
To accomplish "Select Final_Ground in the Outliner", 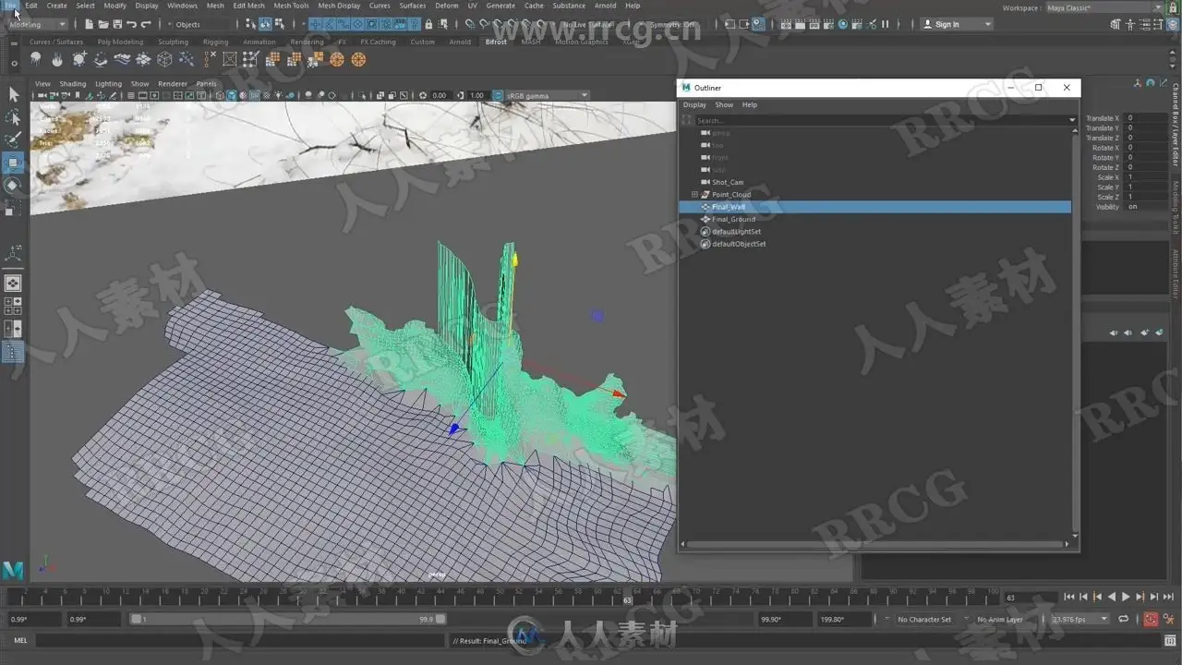I will tap(733, 220).
